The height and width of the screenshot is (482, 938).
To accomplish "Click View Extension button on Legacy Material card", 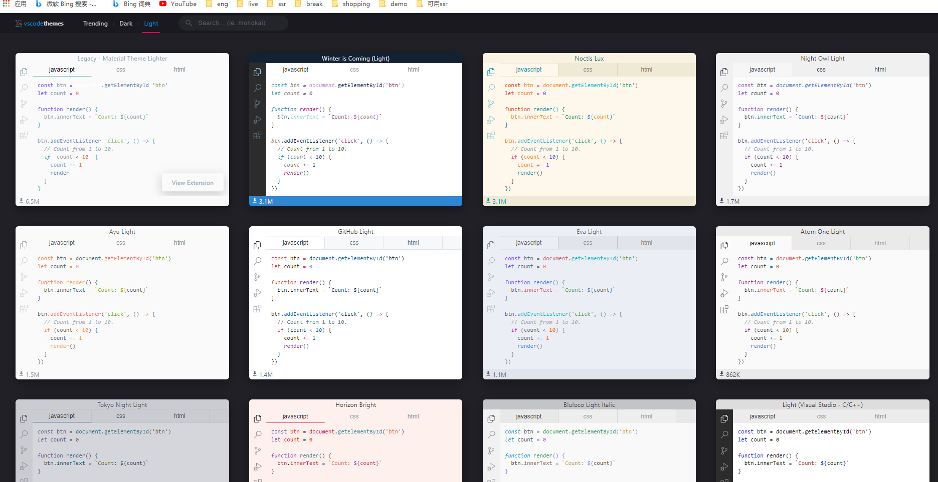I will coord(193,183).
